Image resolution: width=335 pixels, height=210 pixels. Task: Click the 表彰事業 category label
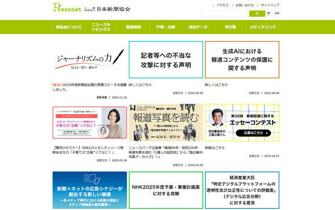pos(102,98)
